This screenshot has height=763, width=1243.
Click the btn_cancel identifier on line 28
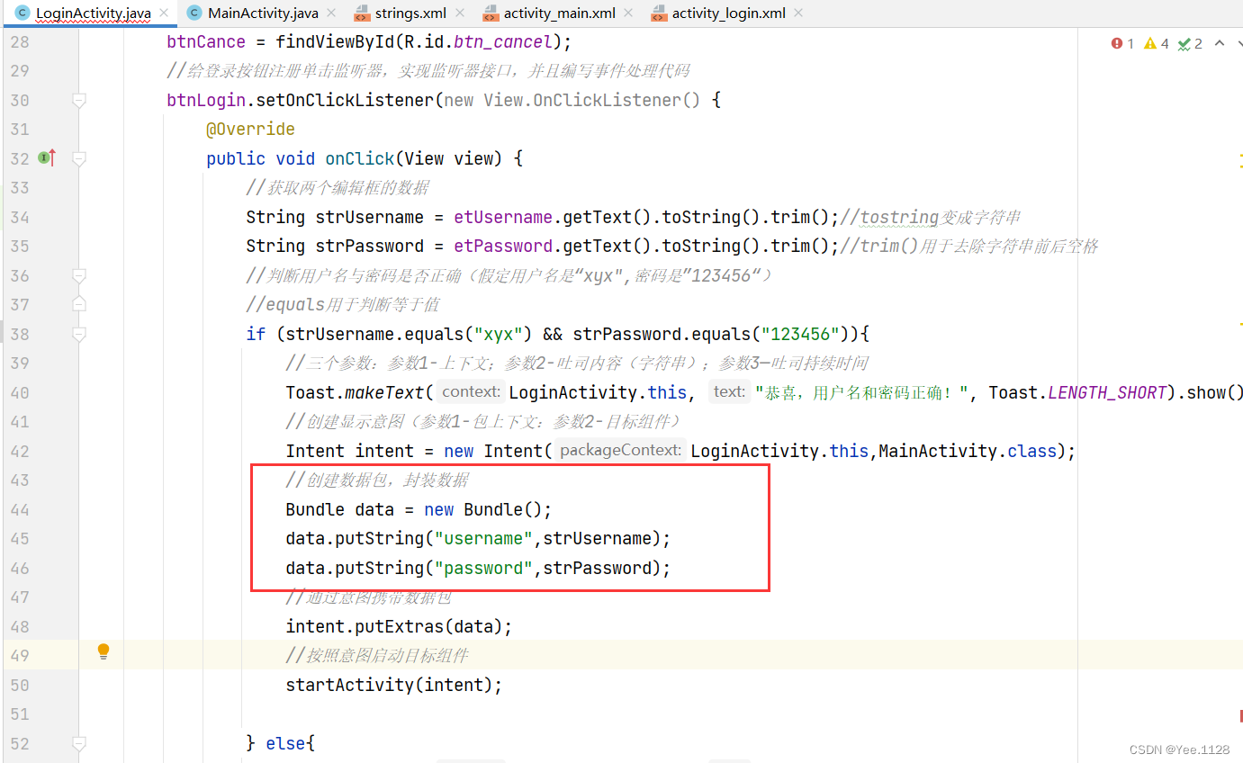503,41
